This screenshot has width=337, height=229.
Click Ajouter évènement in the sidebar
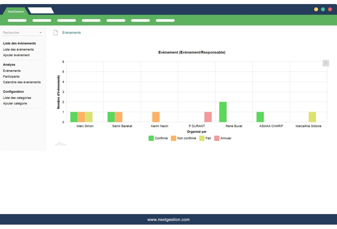pos(16,55)
